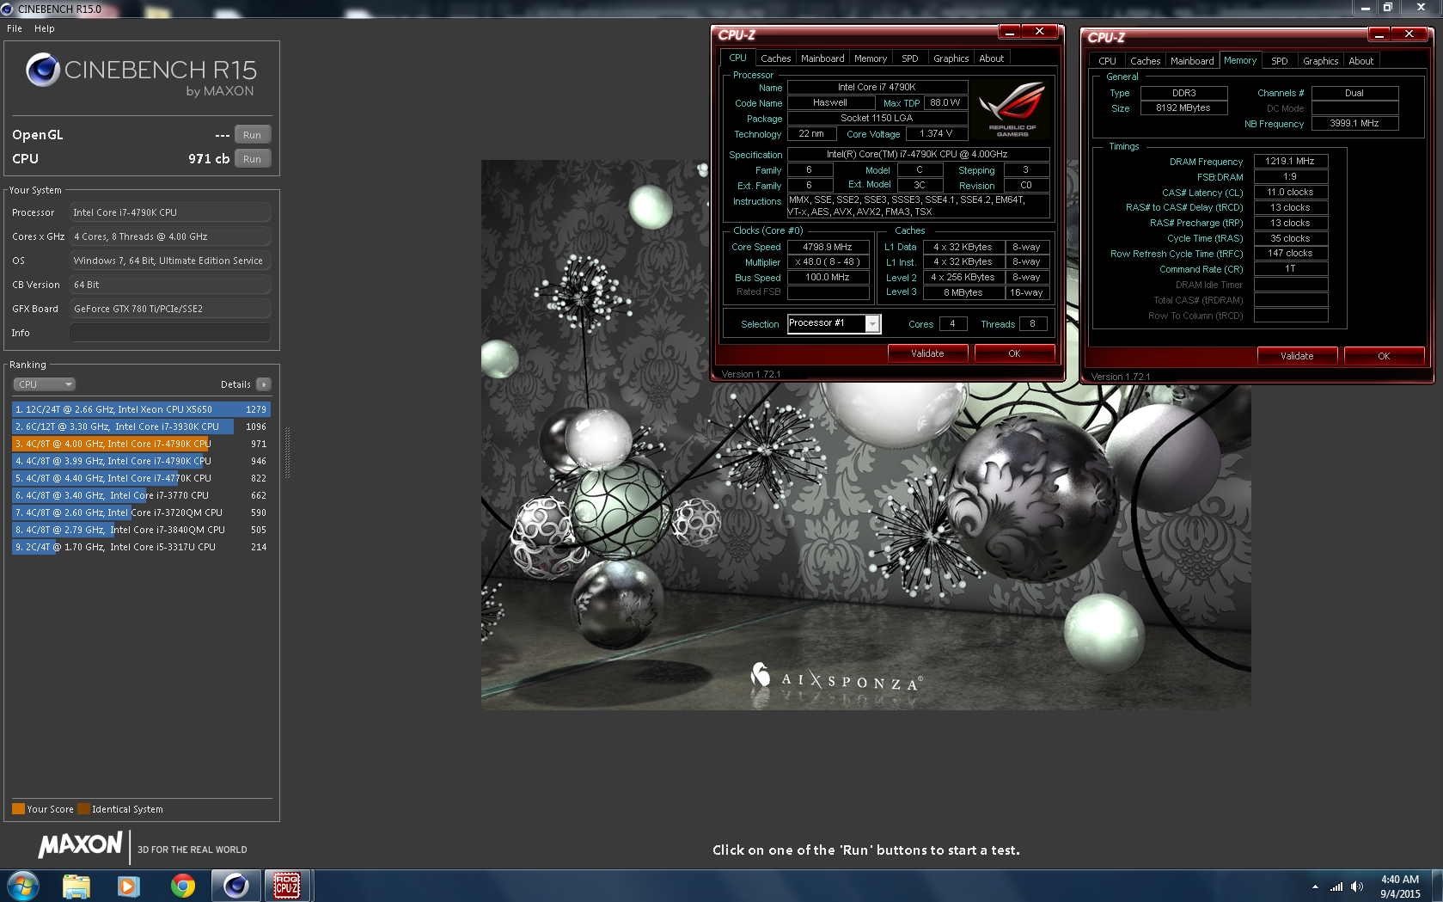Click the Cinebench R15 logo sphere
1443x902 pixels.
coord(42,70)
